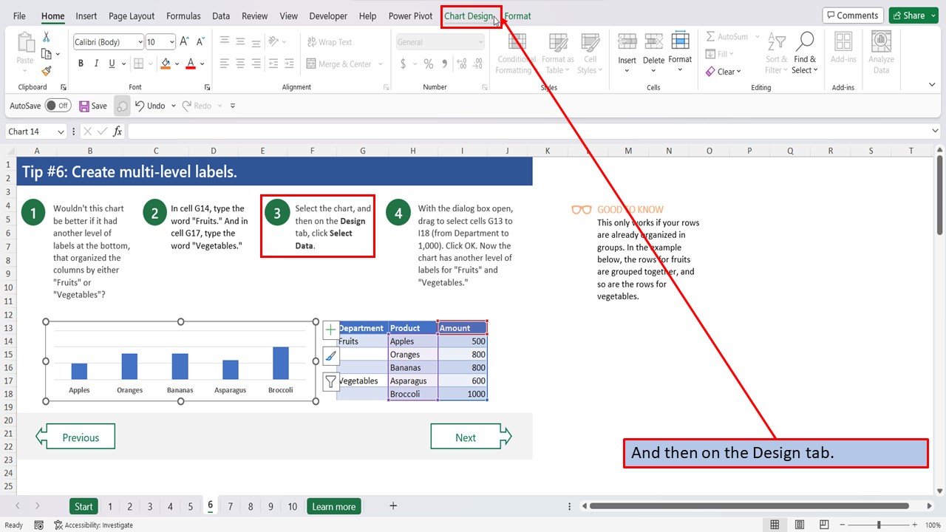Switch to the Chart Design tab

470,16
